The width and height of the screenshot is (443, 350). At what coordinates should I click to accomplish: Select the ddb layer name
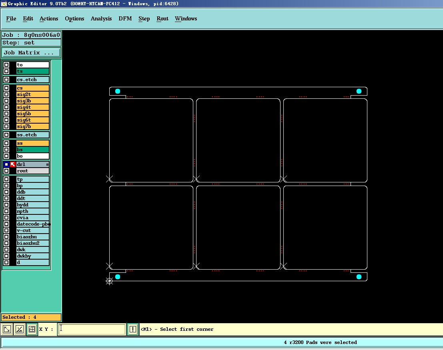tap(32, 192)
